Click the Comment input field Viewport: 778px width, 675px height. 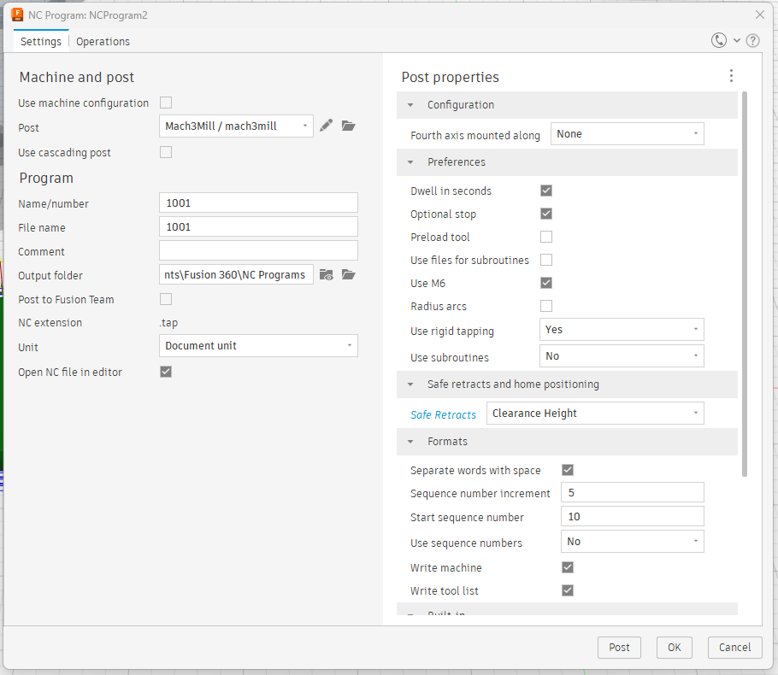click(258, 251)
